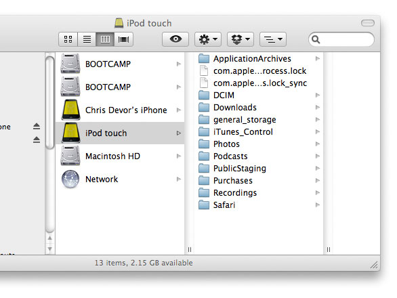Open the ApplicationArchives folder icon
Screen dimensions: 397x298
click(x=204, y=58)
